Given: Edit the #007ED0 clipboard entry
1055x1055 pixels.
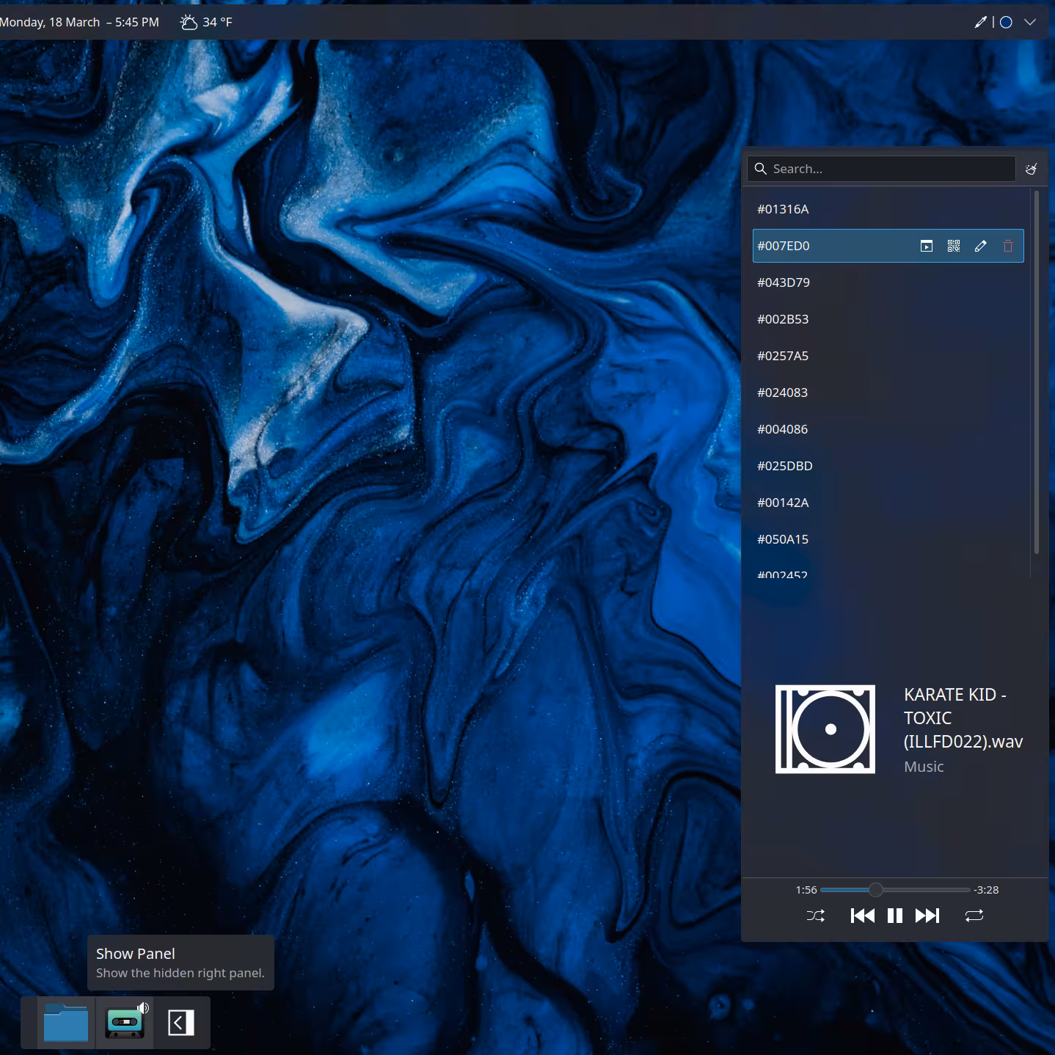Looking at the screenshot, I should pos(981,246).
